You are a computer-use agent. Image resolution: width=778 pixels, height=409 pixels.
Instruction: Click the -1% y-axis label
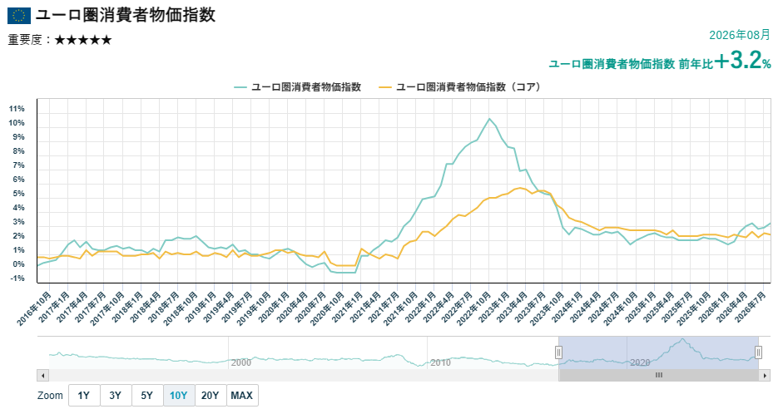tap(17, 278)
